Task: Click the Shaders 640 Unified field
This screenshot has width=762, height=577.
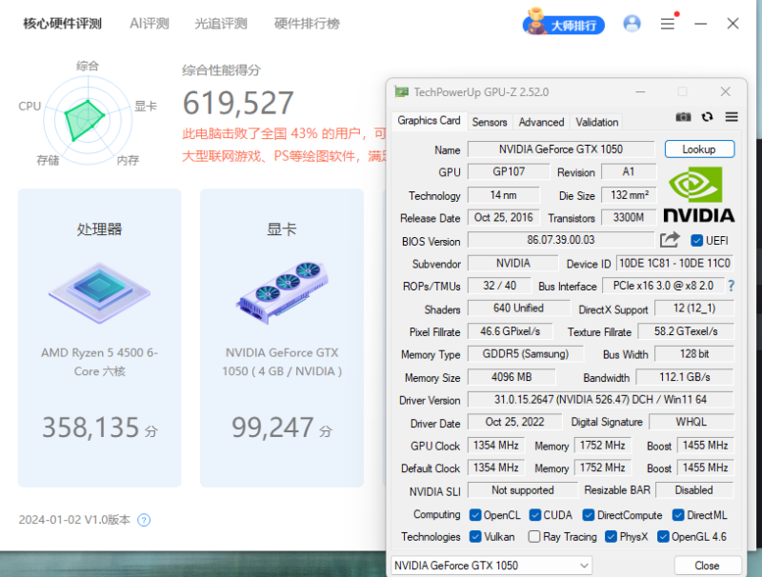Action: point(518,308)
